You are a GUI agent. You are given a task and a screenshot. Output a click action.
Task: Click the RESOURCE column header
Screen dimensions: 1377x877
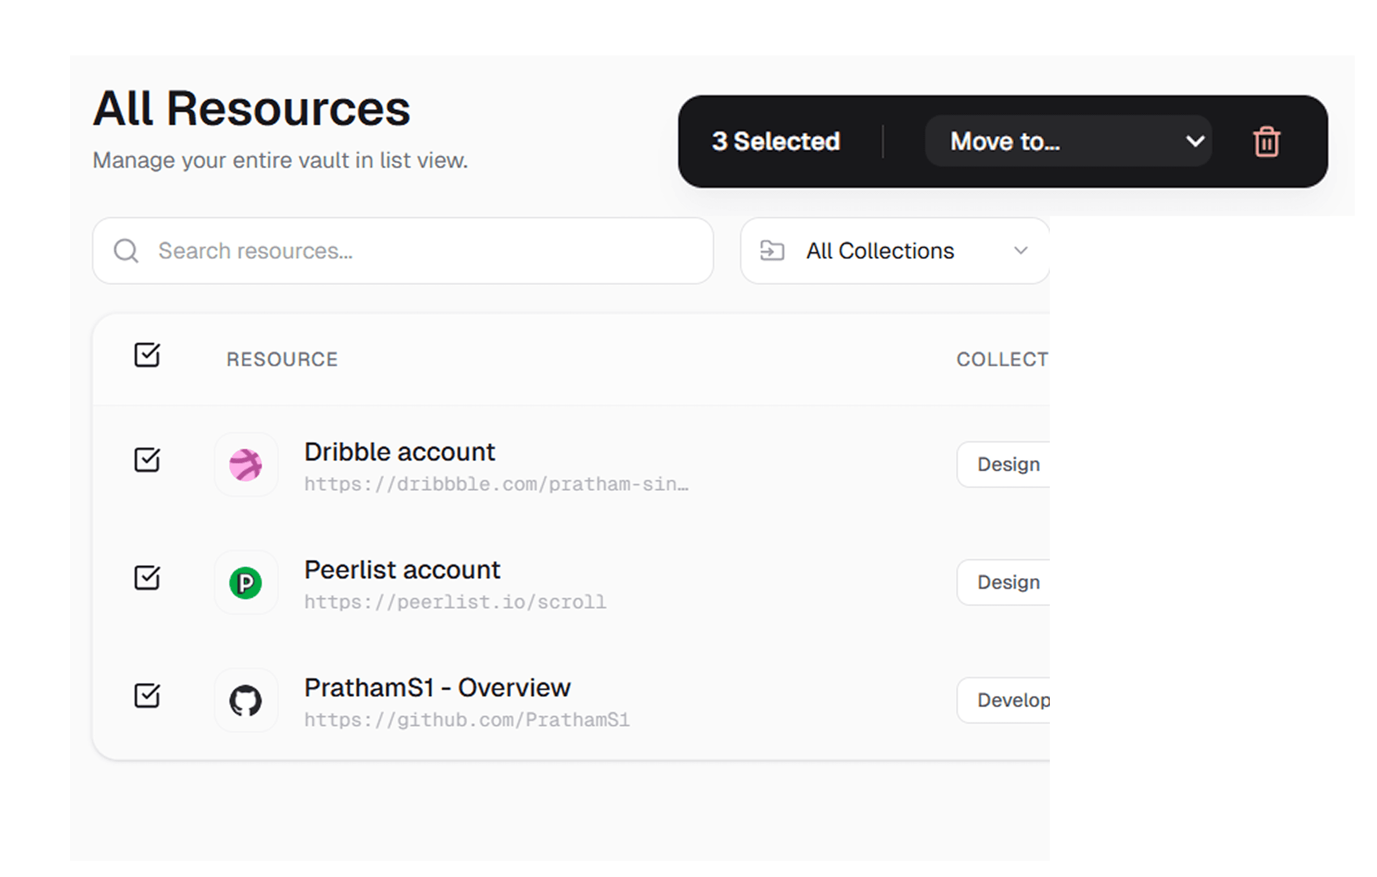coord(282,359)
